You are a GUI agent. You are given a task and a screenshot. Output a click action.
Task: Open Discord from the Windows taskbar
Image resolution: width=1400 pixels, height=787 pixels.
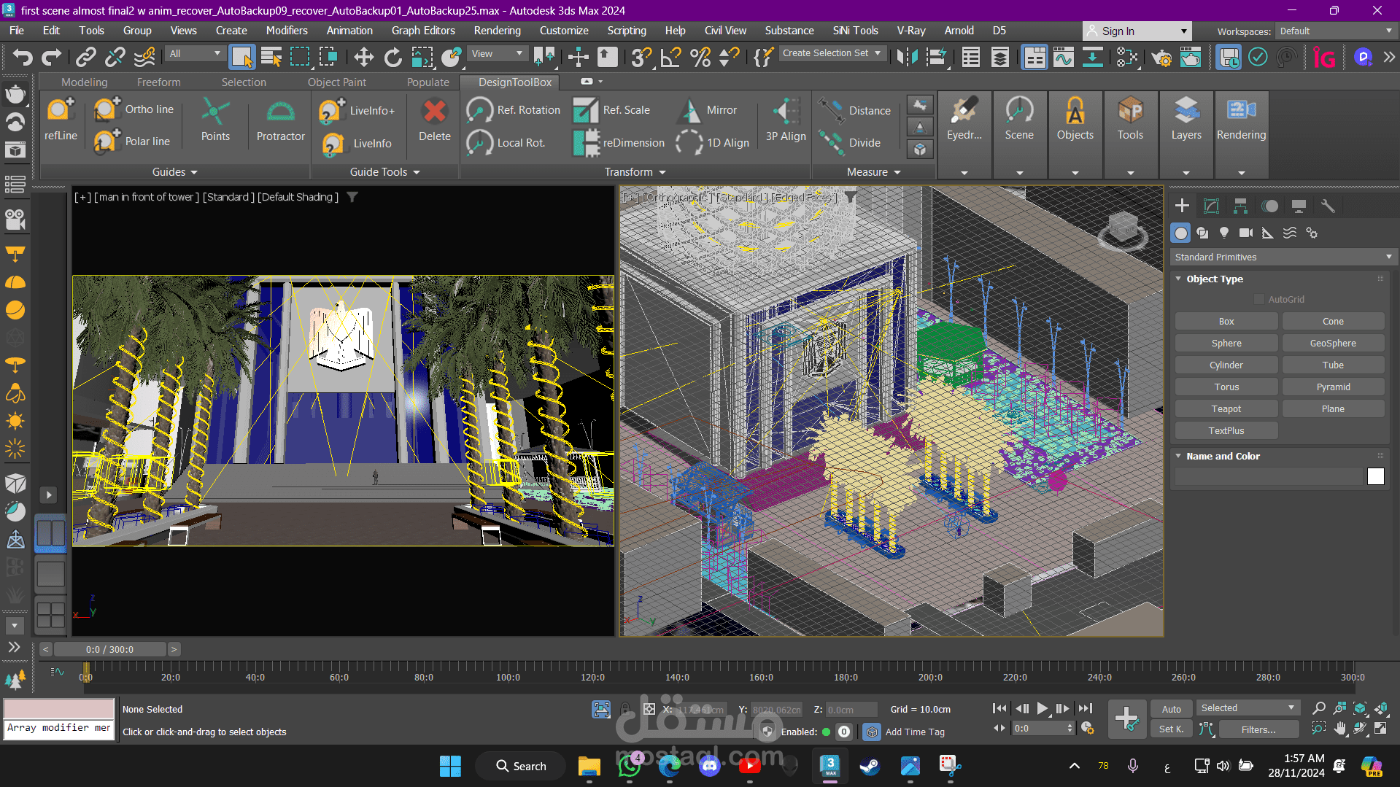[x=709, y=766]
